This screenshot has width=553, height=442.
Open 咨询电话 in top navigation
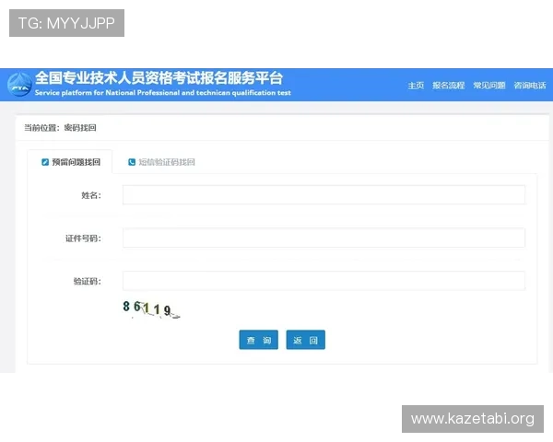[x=530, y=86]
